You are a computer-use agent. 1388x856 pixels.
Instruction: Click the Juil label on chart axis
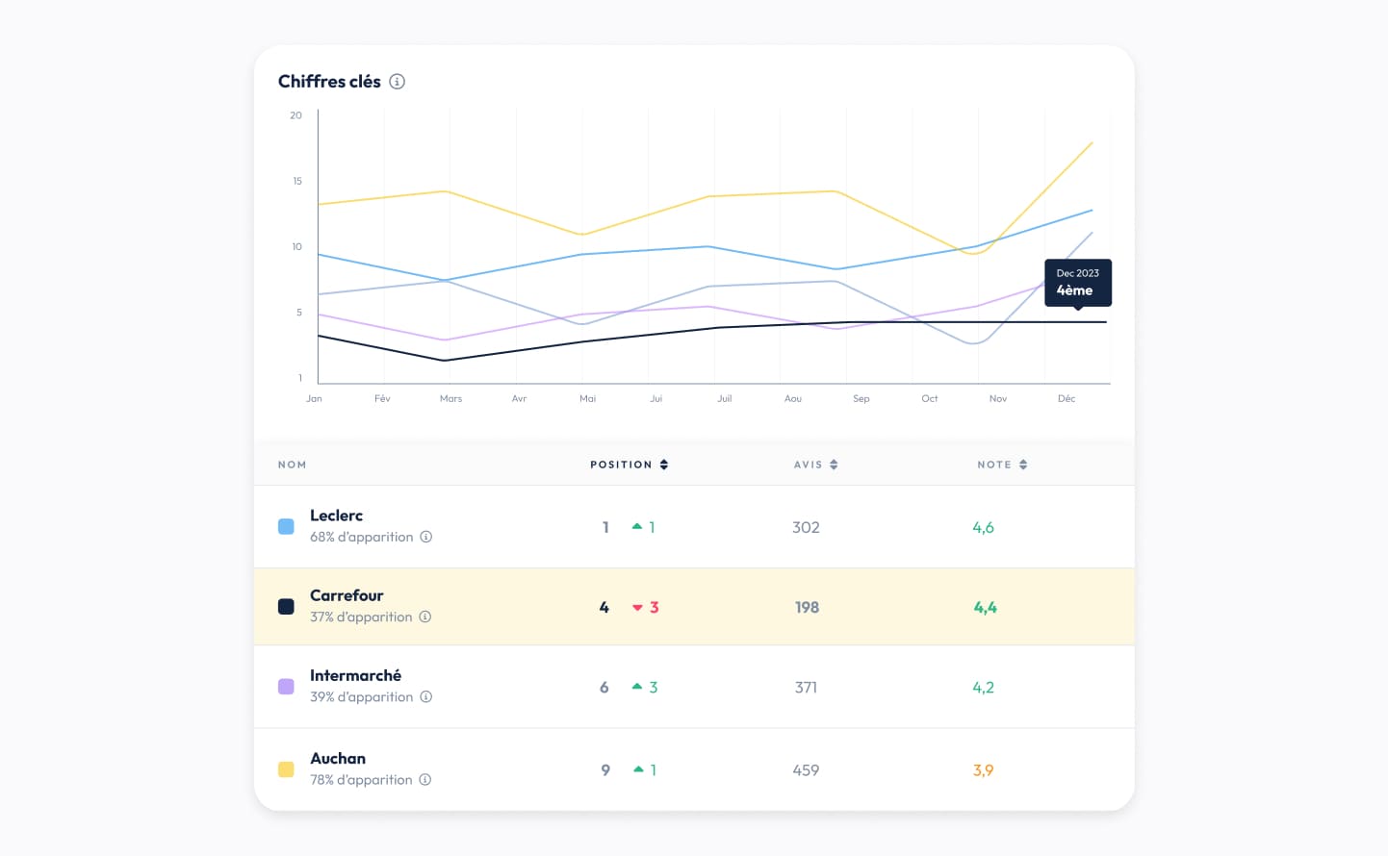click(724, 398)
